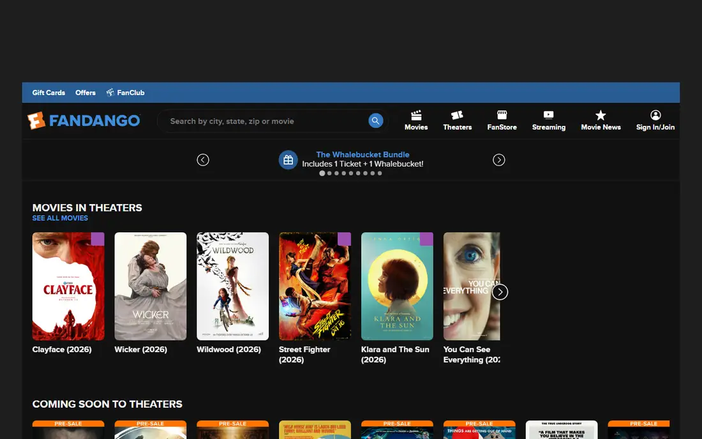The image size is (702, 439).
Task: Open The Whalebucket Bundle promo link
Action: pyautogui.click(x=362, y=154)
